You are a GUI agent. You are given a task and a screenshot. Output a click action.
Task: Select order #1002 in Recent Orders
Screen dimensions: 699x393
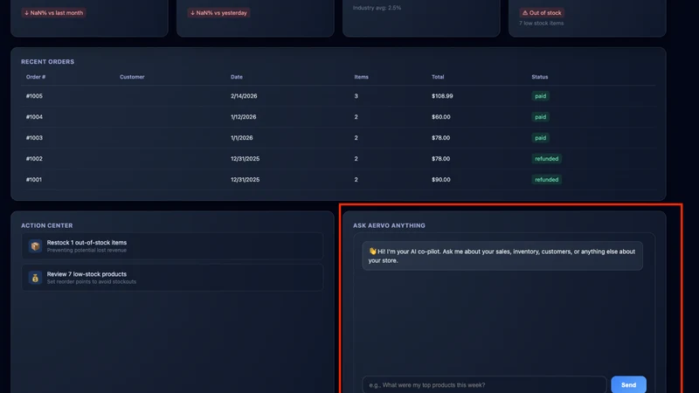point(338,159)
